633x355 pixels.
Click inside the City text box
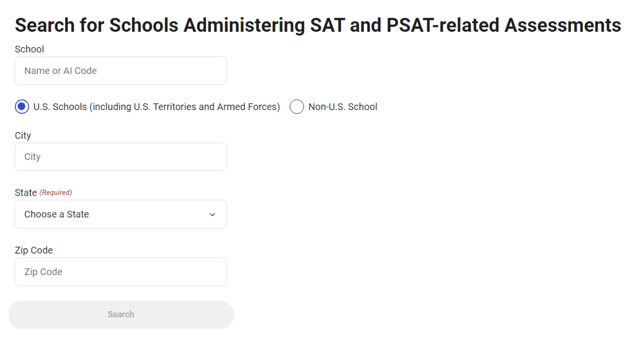(120, 157)
